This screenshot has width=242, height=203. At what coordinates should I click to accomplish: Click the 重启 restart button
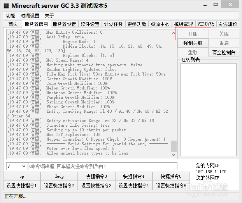(x=224, y=43)
